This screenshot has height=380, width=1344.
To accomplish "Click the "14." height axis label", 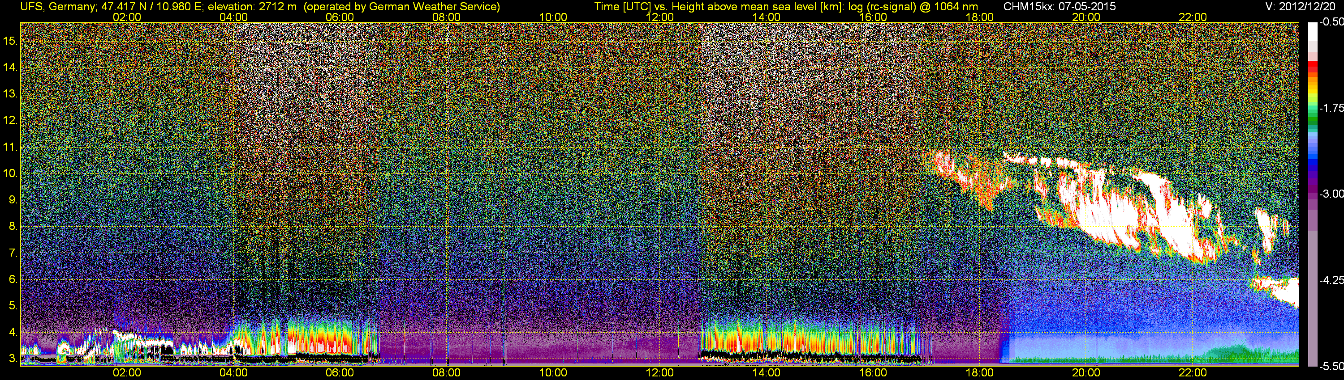I will tap(10, 67).
